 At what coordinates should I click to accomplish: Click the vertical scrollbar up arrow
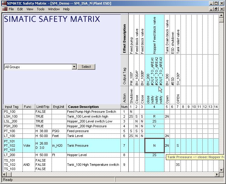point(221,15)
